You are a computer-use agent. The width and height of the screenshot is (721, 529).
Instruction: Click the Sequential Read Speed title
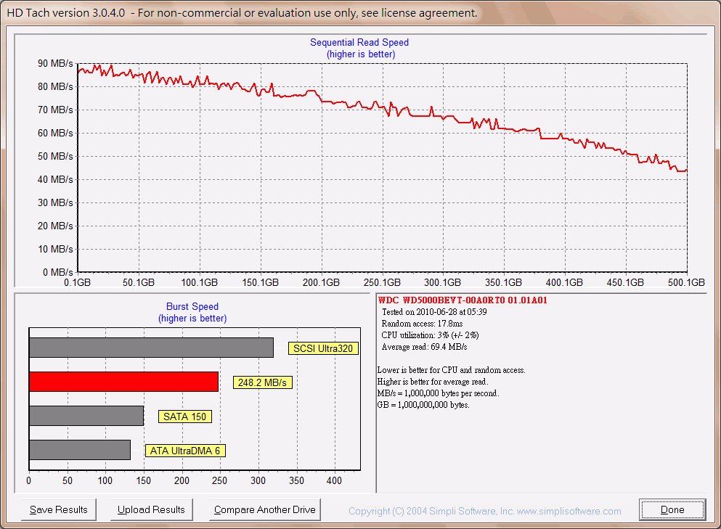(x=359, y=42)
